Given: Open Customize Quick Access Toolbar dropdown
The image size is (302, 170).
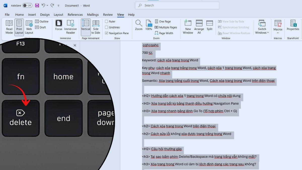Looking at the screenshot, I should (x=59, y=5).
